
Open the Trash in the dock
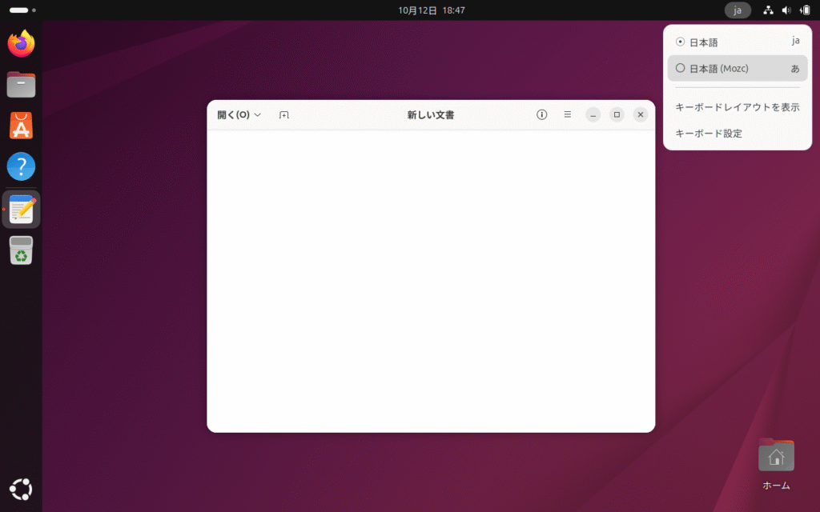[x=22, y=251]
